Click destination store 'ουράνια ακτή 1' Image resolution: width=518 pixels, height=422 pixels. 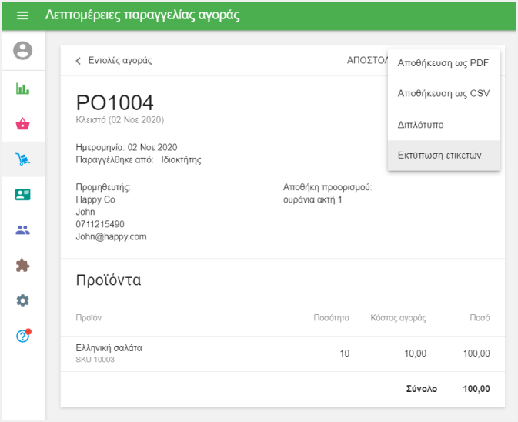(312, 199)
